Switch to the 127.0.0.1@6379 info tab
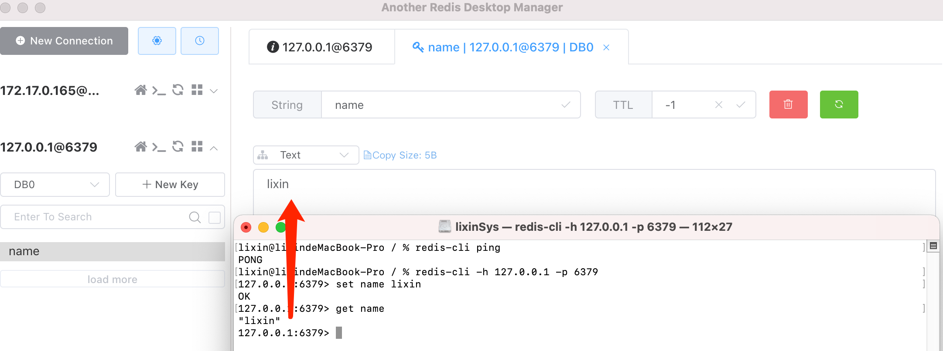943x351 pixels. pos(322,47)
